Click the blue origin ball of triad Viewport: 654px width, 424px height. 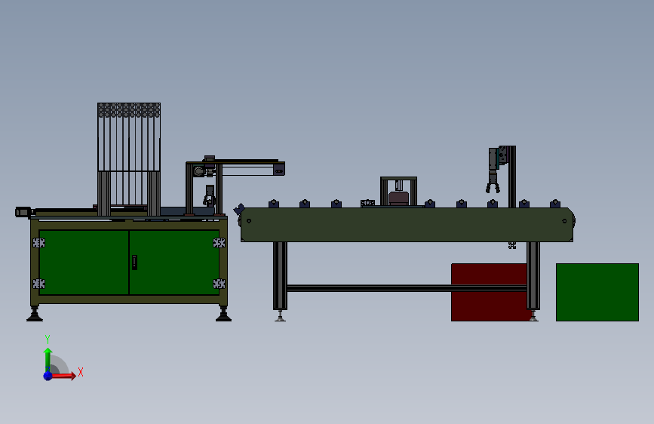coord(48,376)
